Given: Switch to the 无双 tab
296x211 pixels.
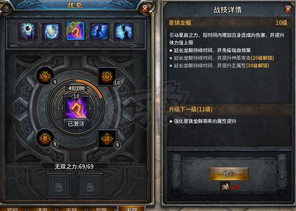Looking at the screenshot, I should [131, 209].
